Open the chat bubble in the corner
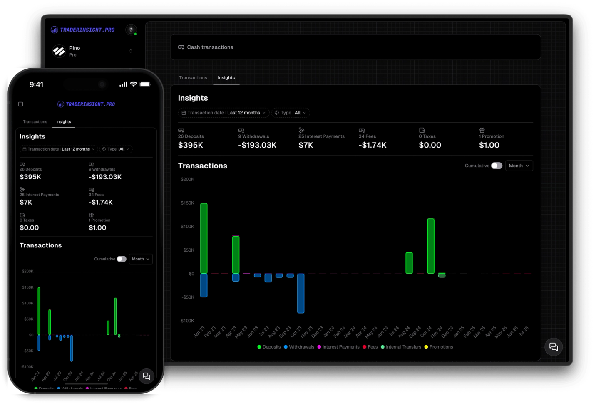The height and width of the screenshot is (403, 606). pos(554,347)
